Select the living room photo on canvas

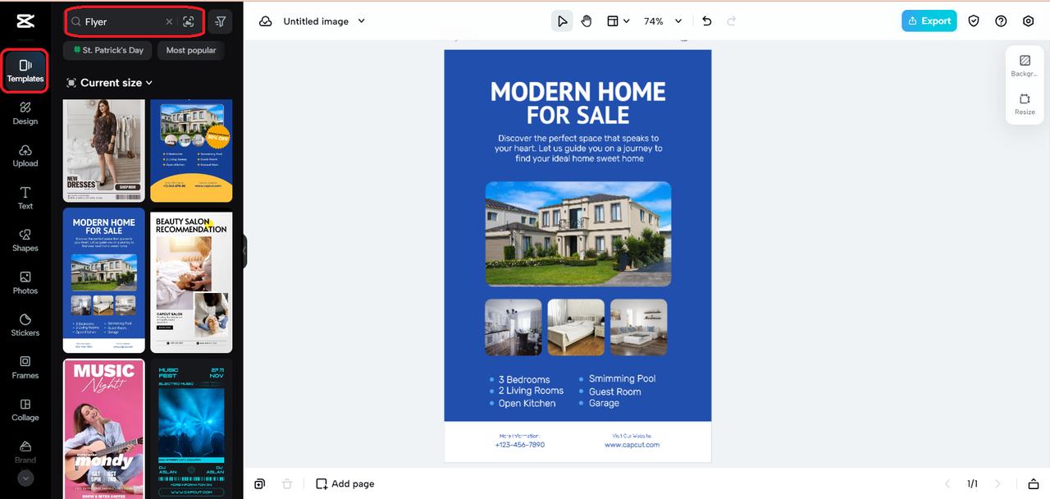pos(638,327)
